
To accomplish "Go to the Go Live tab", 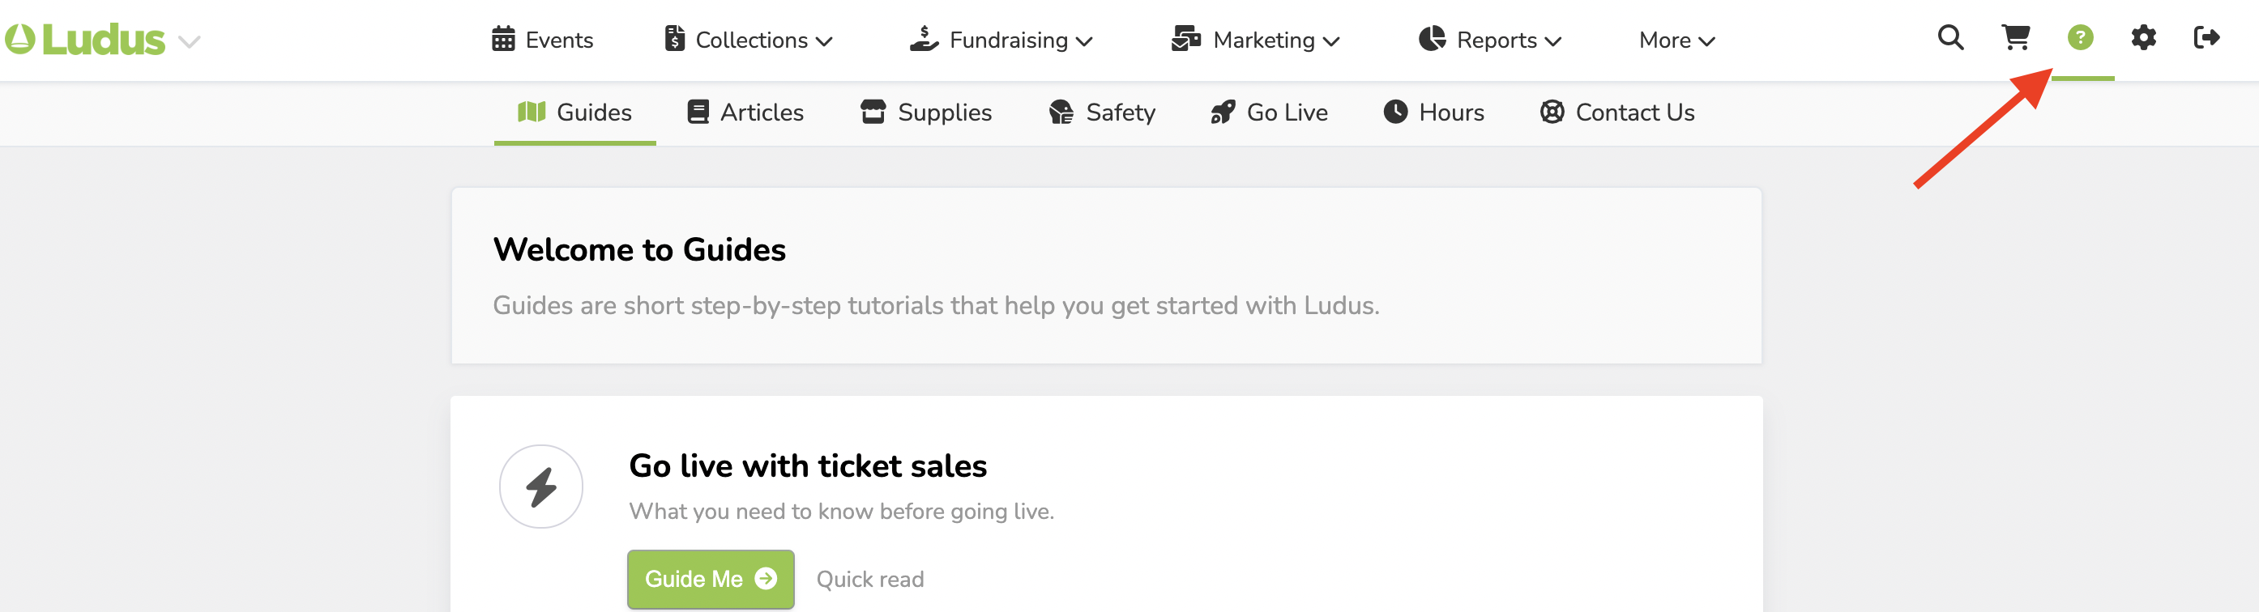I will [x=1269, y=113].
